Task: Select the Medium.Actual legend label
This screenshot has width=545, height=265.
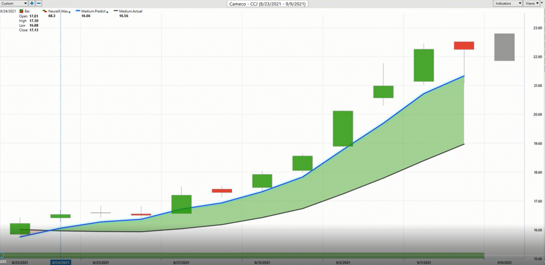Action: click(131, 12)
